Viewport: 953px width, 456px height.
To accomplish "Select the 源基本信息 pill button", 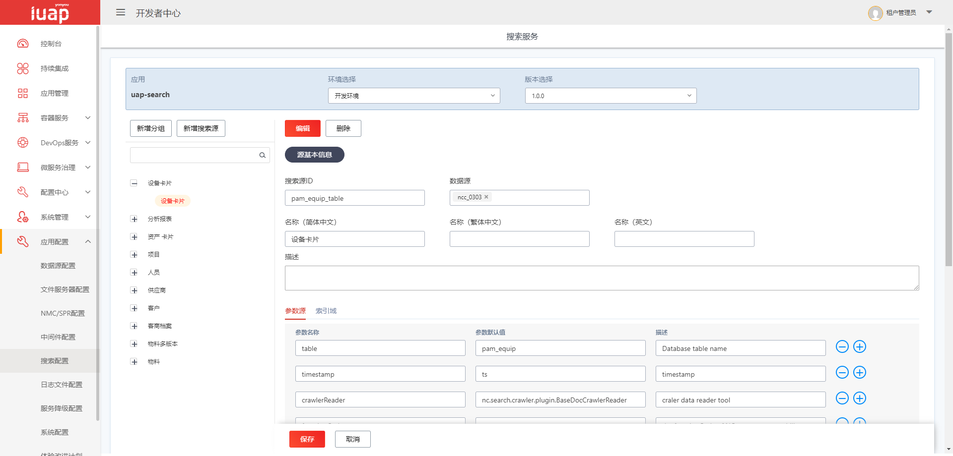I will [x=315, y=155].
